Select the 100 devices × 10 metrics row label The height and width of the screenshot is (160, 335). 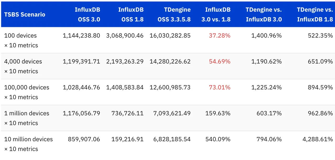tap(21, 40)
